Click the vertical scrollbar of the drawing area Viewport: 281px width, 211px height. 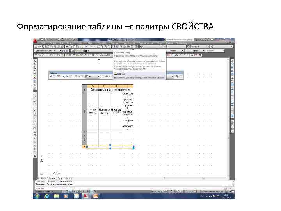(x=228, y=118)
